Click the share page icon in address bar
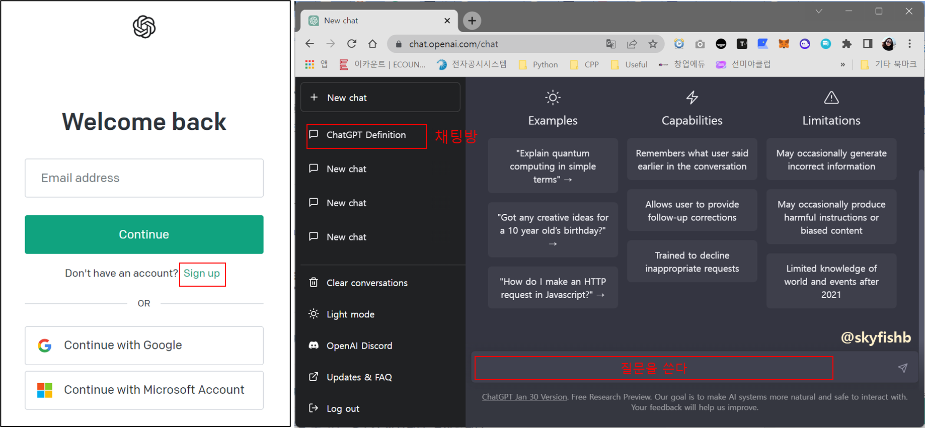This screenshot has height=428, width=925. coord(632,44)
